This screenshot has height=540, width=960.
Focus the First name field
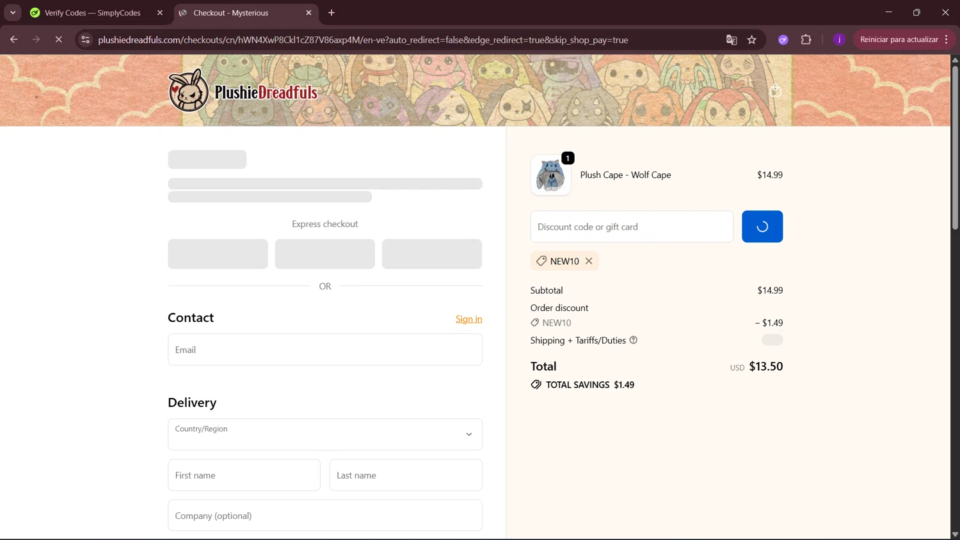244,475
